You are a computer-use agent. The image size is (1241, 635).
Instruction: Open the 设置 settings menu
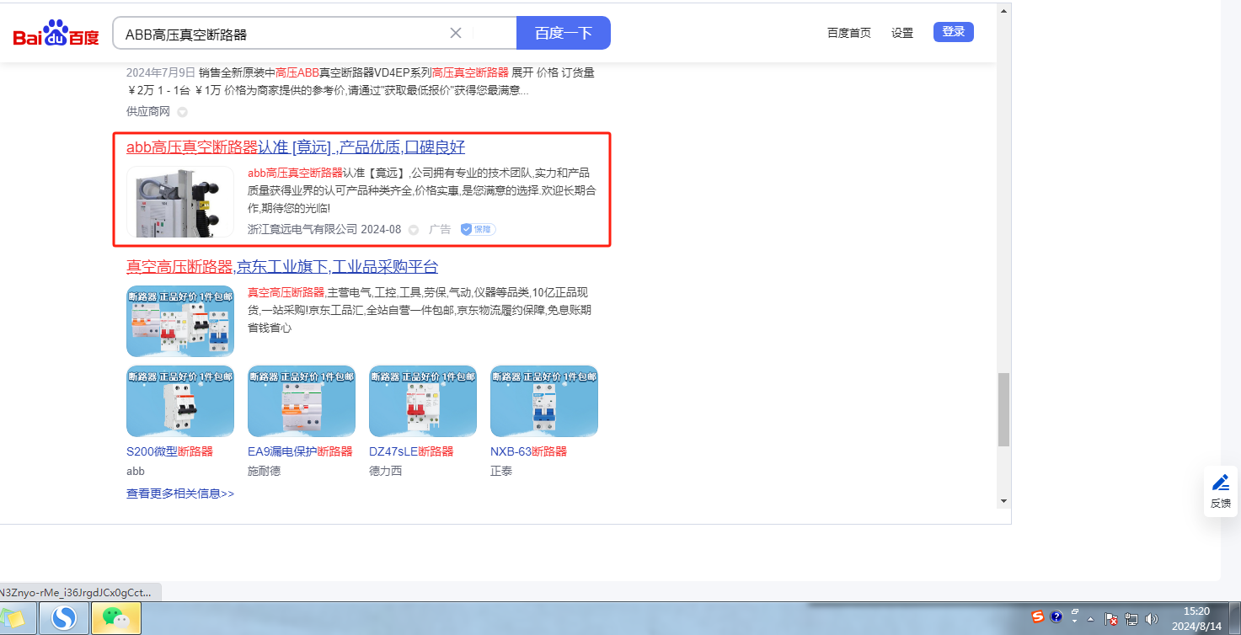[x=902, y=33]
